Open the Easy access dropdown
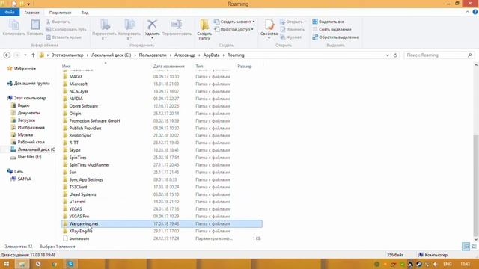This screenshot has height=269, width=479. pos(234,30)
